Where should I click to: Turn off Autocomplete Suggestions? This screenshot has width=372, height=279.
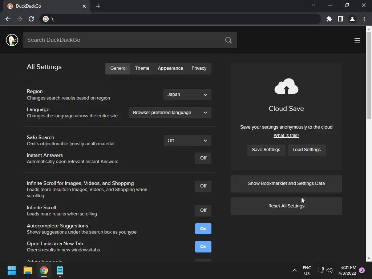pos(203,229)
